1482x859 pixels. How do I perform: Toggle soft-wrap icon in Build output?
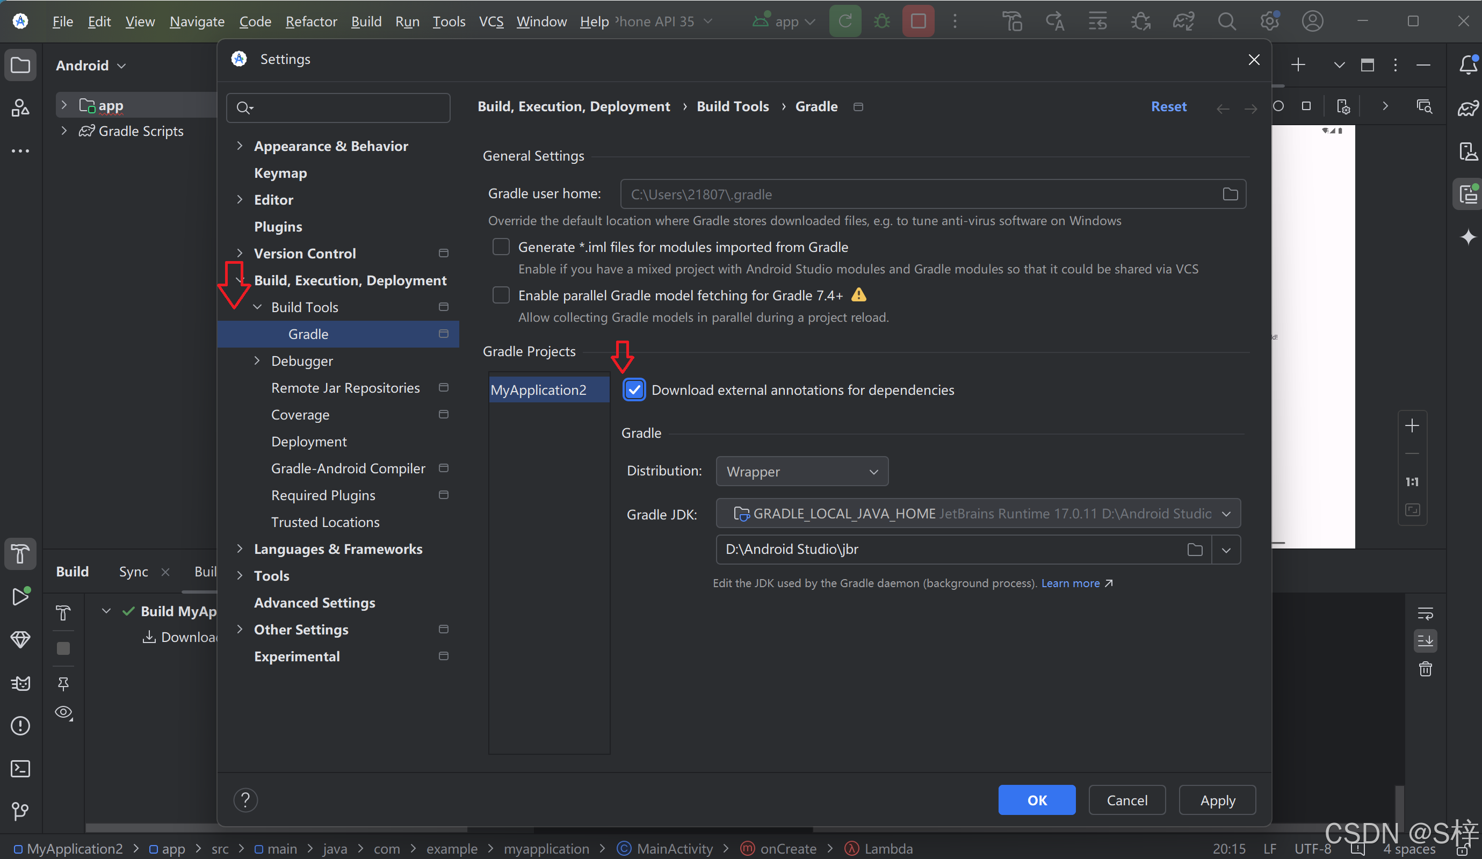click(1426, 613)
